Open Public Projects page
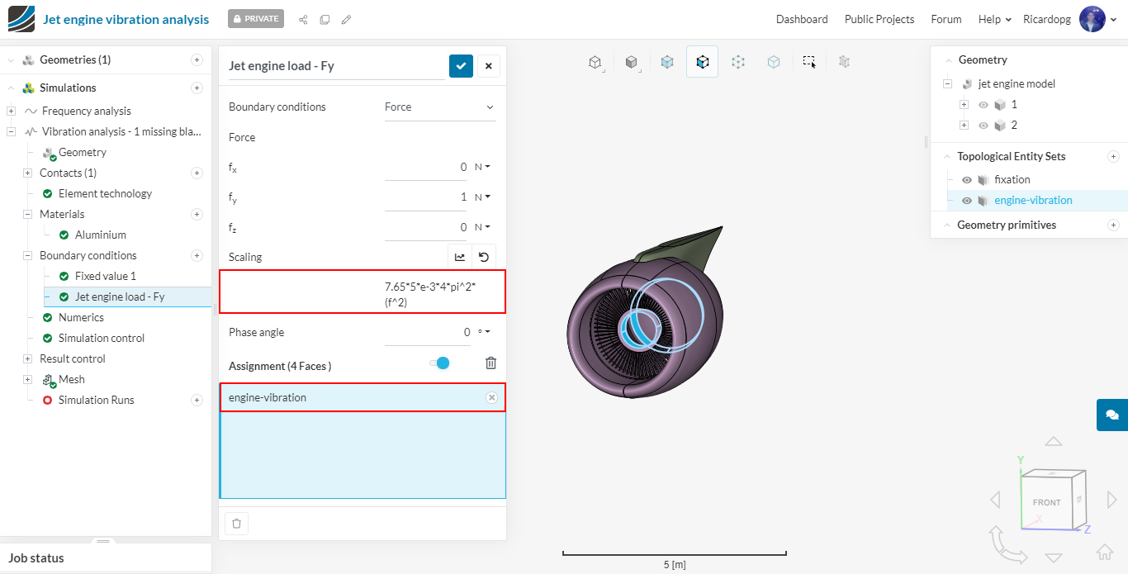Screen dimensions: 1128x574 tap(879, 19)
